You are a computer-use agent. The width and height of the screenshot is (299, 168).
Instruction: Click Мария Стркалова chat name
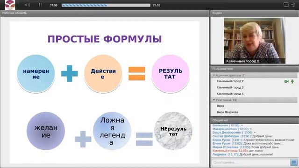(225, 147)
